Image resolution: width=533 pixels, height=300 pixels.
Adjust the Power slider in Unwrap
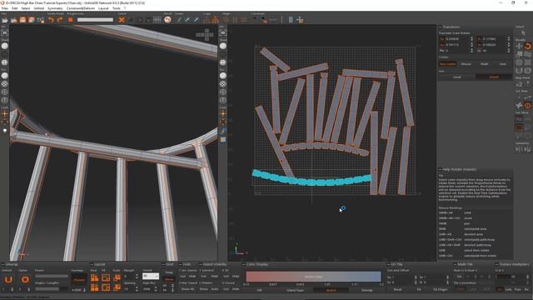coord(52,276)
